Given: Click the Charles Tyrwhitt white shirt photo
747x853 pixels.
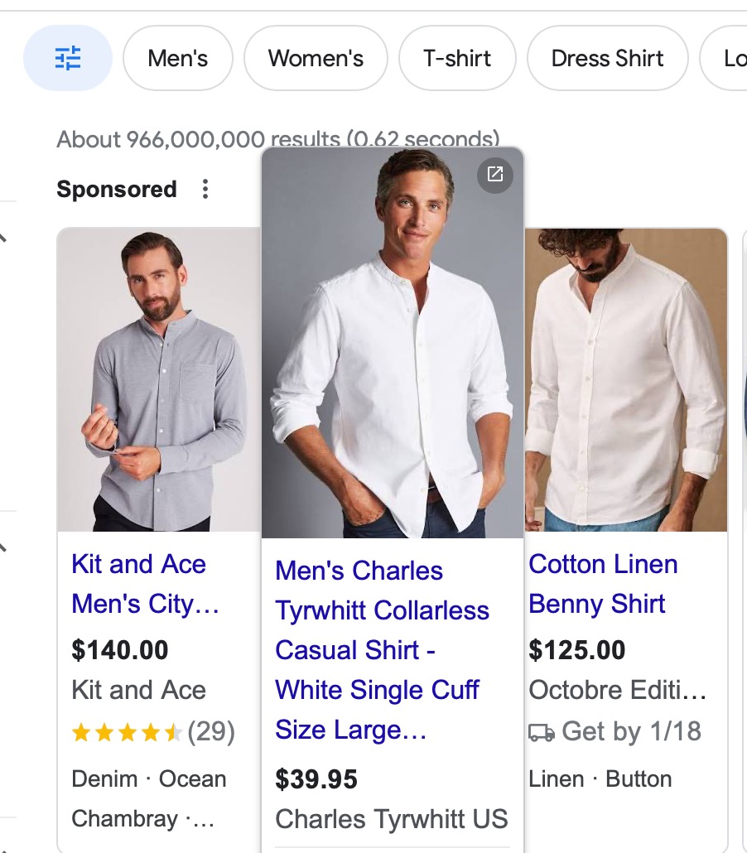Looking at the screenshot, I should pos(393,348).
